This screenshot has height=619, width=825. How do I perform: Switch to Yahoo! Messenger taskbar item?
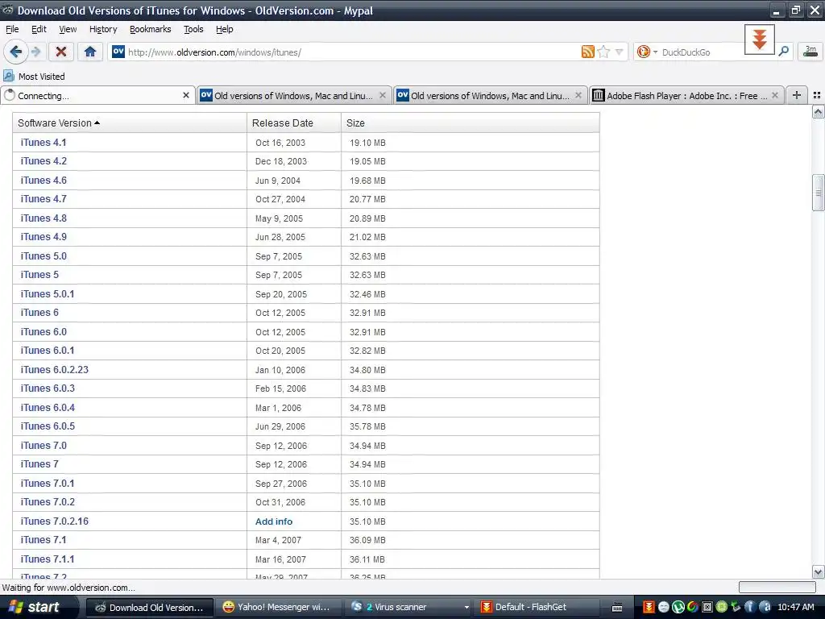[279, 607]
